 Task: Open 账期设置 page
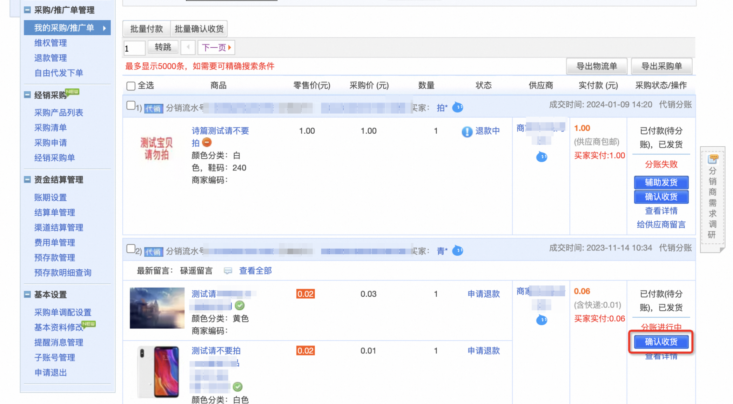click(x=51, y=197)
